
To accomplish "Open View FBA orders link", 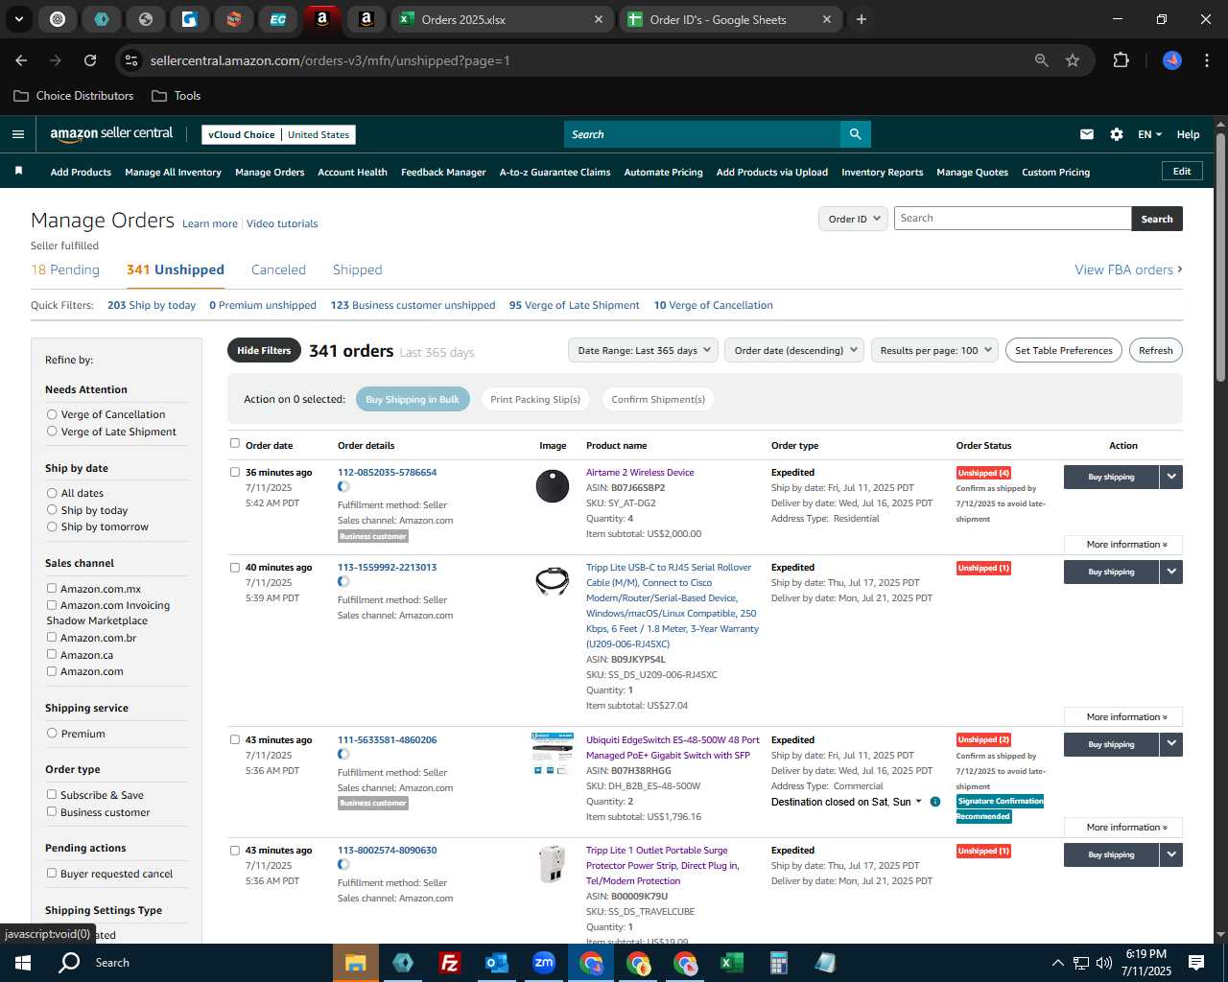I will point(1128,269).
